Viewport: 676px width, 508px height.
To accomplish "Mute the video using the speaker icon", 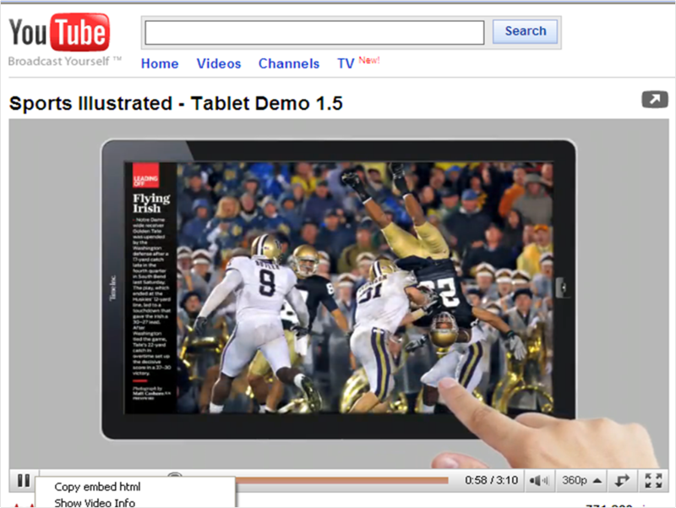I will [539, 480].
